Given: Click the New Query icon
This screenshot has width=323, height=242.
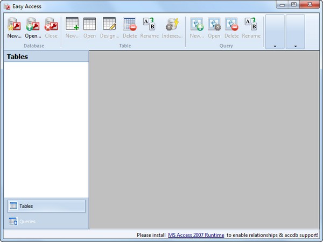Looking at the screenshot, I should pyautogui.click(x=196, y=25).
